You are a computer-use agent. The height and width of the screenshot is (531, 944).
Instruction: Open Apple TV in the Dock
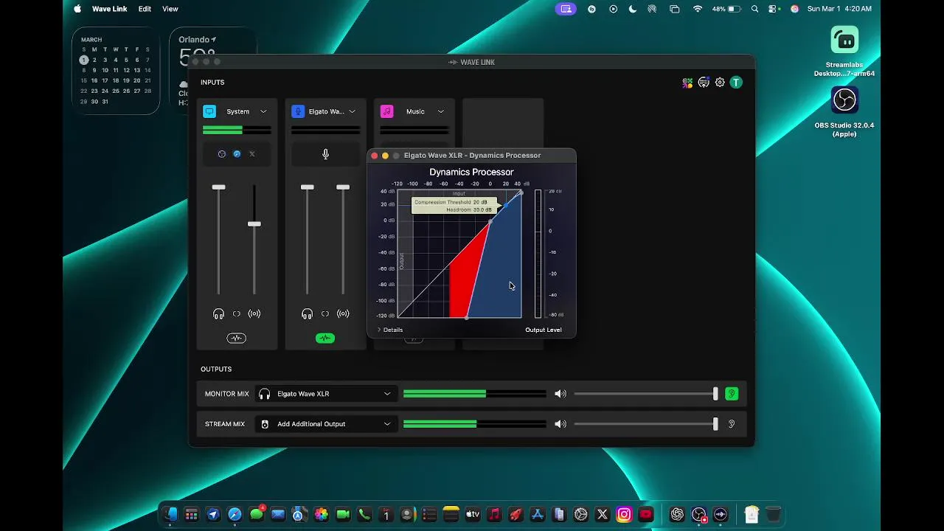(473, 515)
